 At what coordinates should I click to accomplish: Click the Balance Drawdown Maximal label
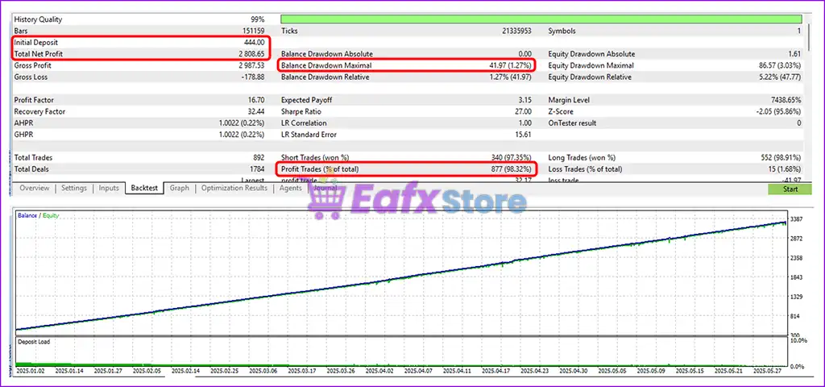click(x=326, y=66)
